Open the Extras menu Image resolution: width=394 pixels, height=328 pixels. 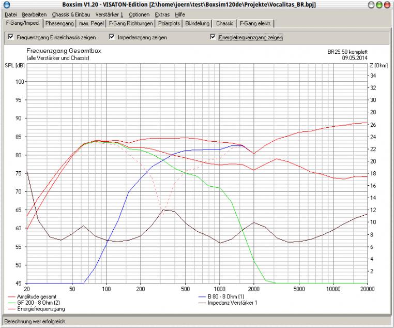click(162, 14)
